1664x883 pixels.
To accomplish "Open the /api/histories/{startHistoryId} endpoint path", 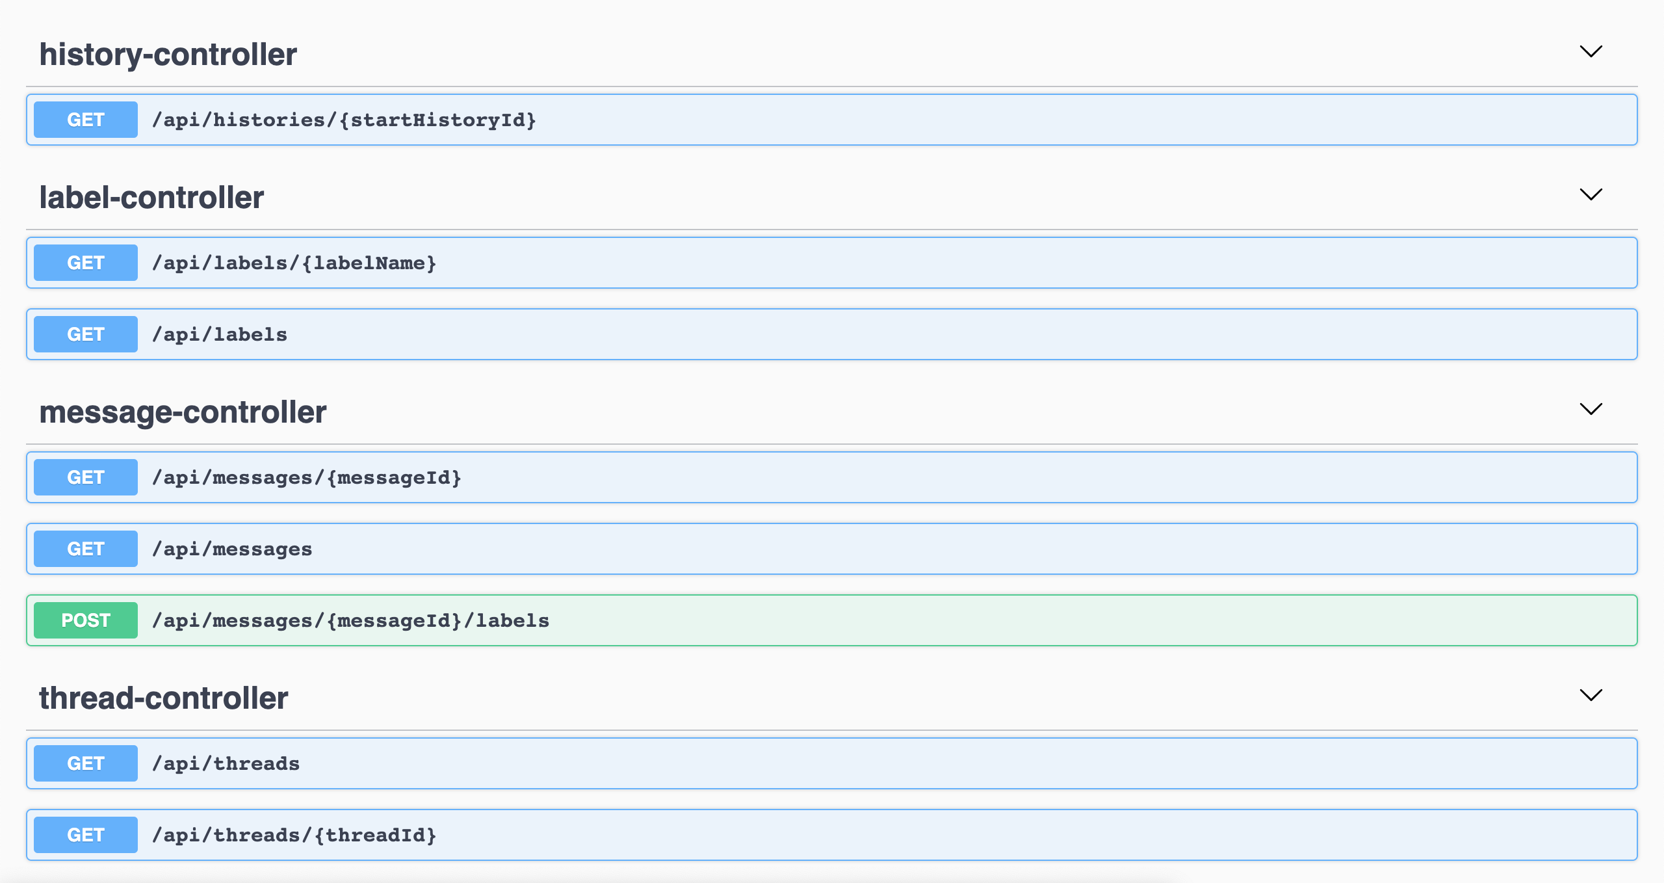I will [x=344, y=120].
